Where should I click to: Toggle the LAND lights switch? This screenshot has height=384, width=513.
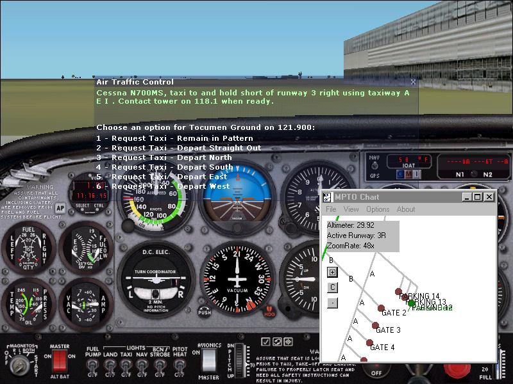[110, 366]
